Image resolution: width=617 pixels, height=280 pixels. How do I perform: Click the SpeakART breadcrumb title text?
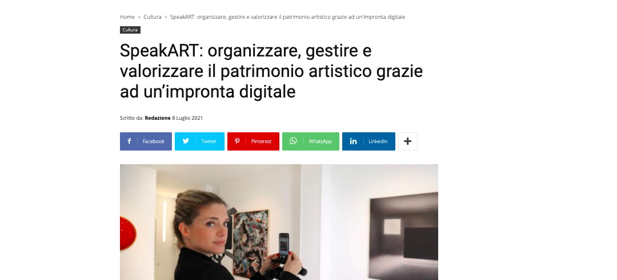[x=287, y=17]
